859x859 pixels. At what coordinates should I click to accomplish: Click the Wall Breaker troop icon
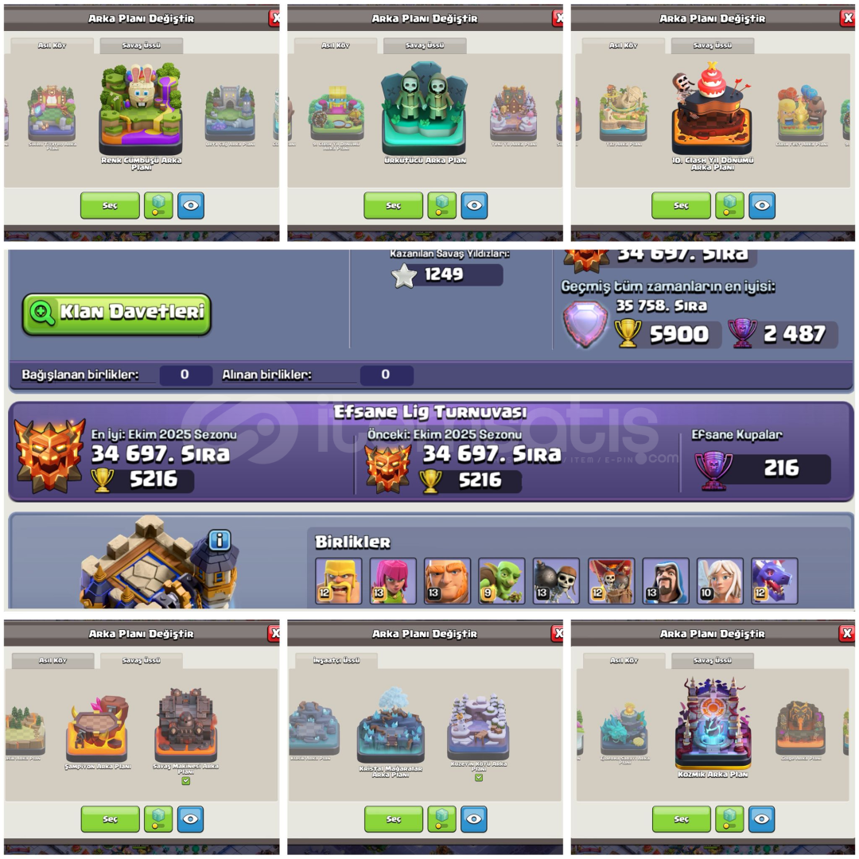pyautogui.click(x=556, y=581)
